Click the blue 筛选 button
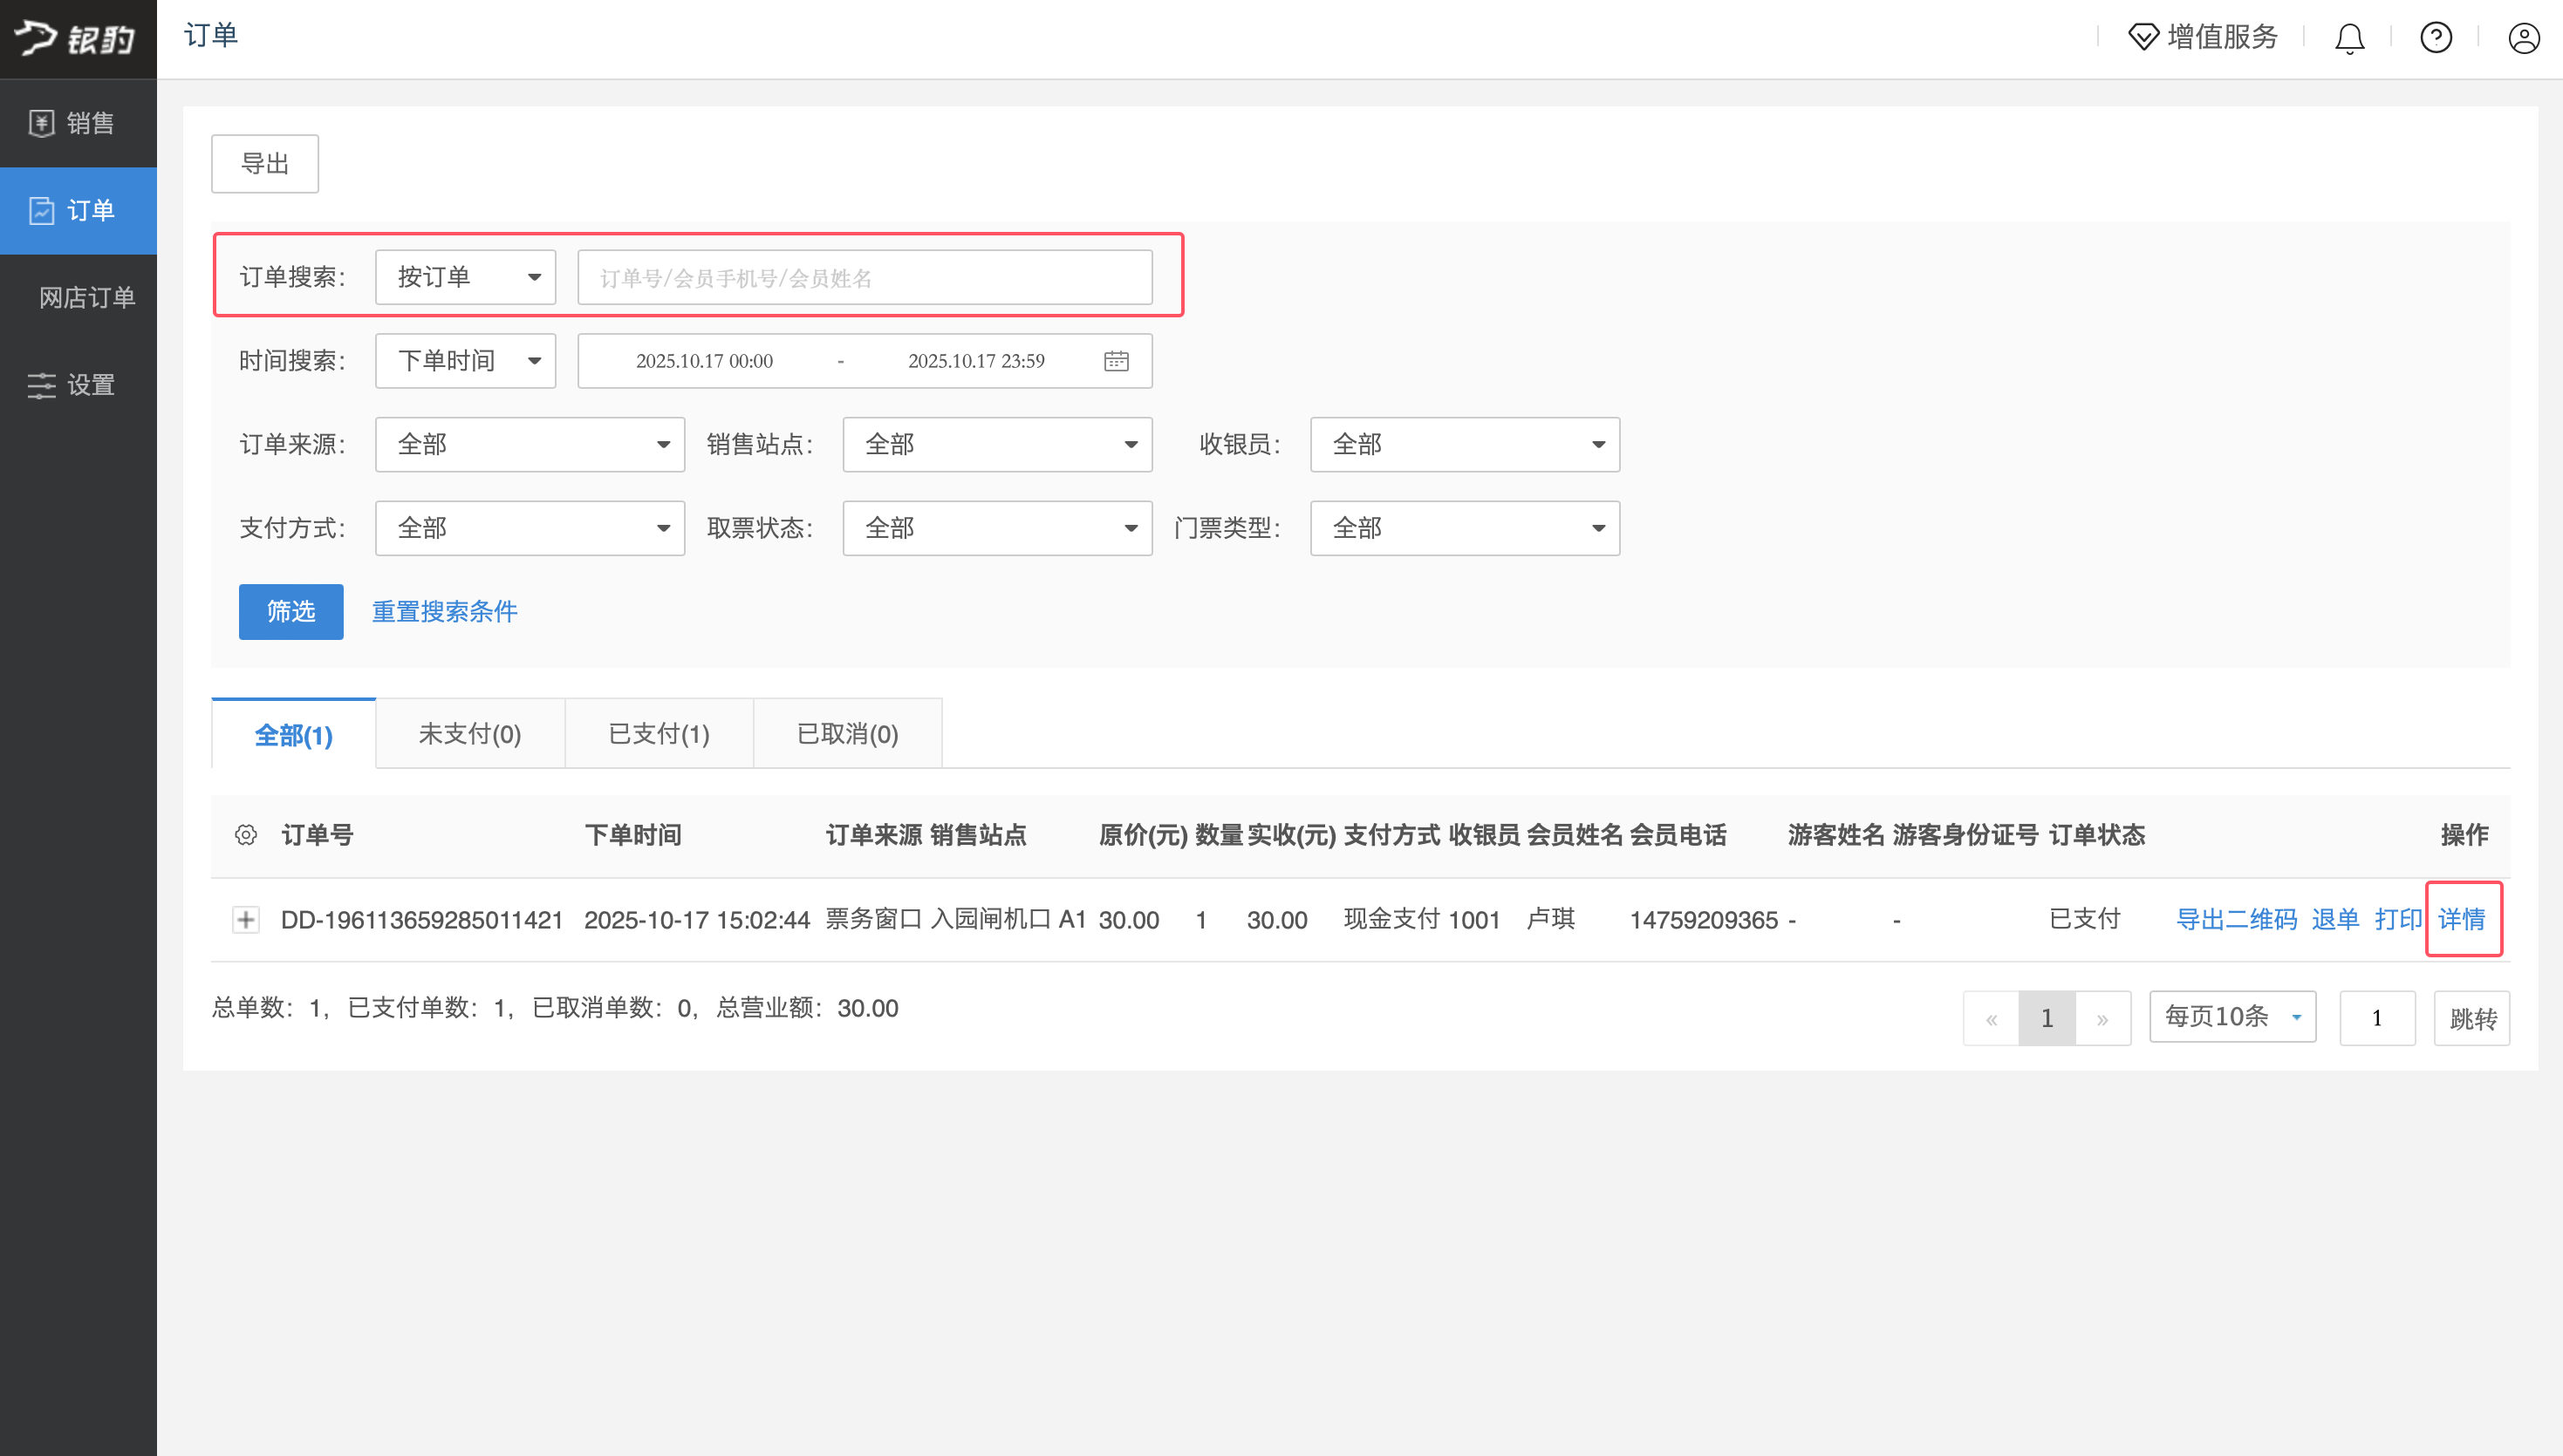The height and width of the screenshot is (1456, 2563). pos(290,611)
